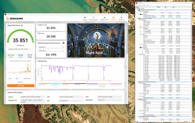Screen dimensions: 195x123
Task: Toggle GPU Load (%) series in legend
Action: 68,84
